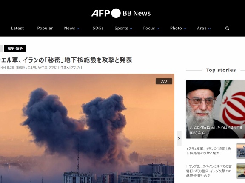Click the 中東・北アフリカ region link
Image resolution: width=245 pixels, height=183 pixels.
pyautogui.click(x=70, y=68)
